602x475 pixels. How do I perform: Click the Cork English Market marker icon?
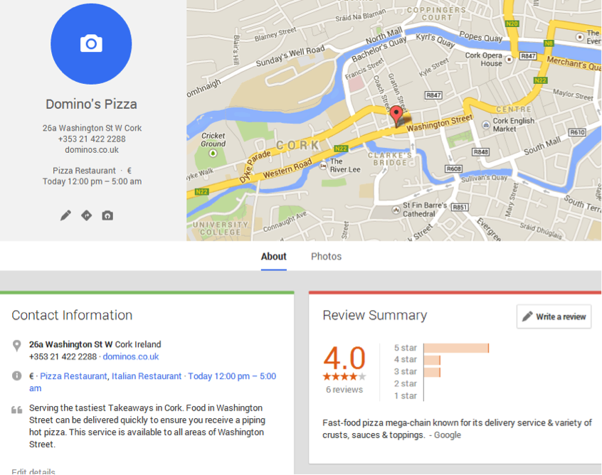486,124
